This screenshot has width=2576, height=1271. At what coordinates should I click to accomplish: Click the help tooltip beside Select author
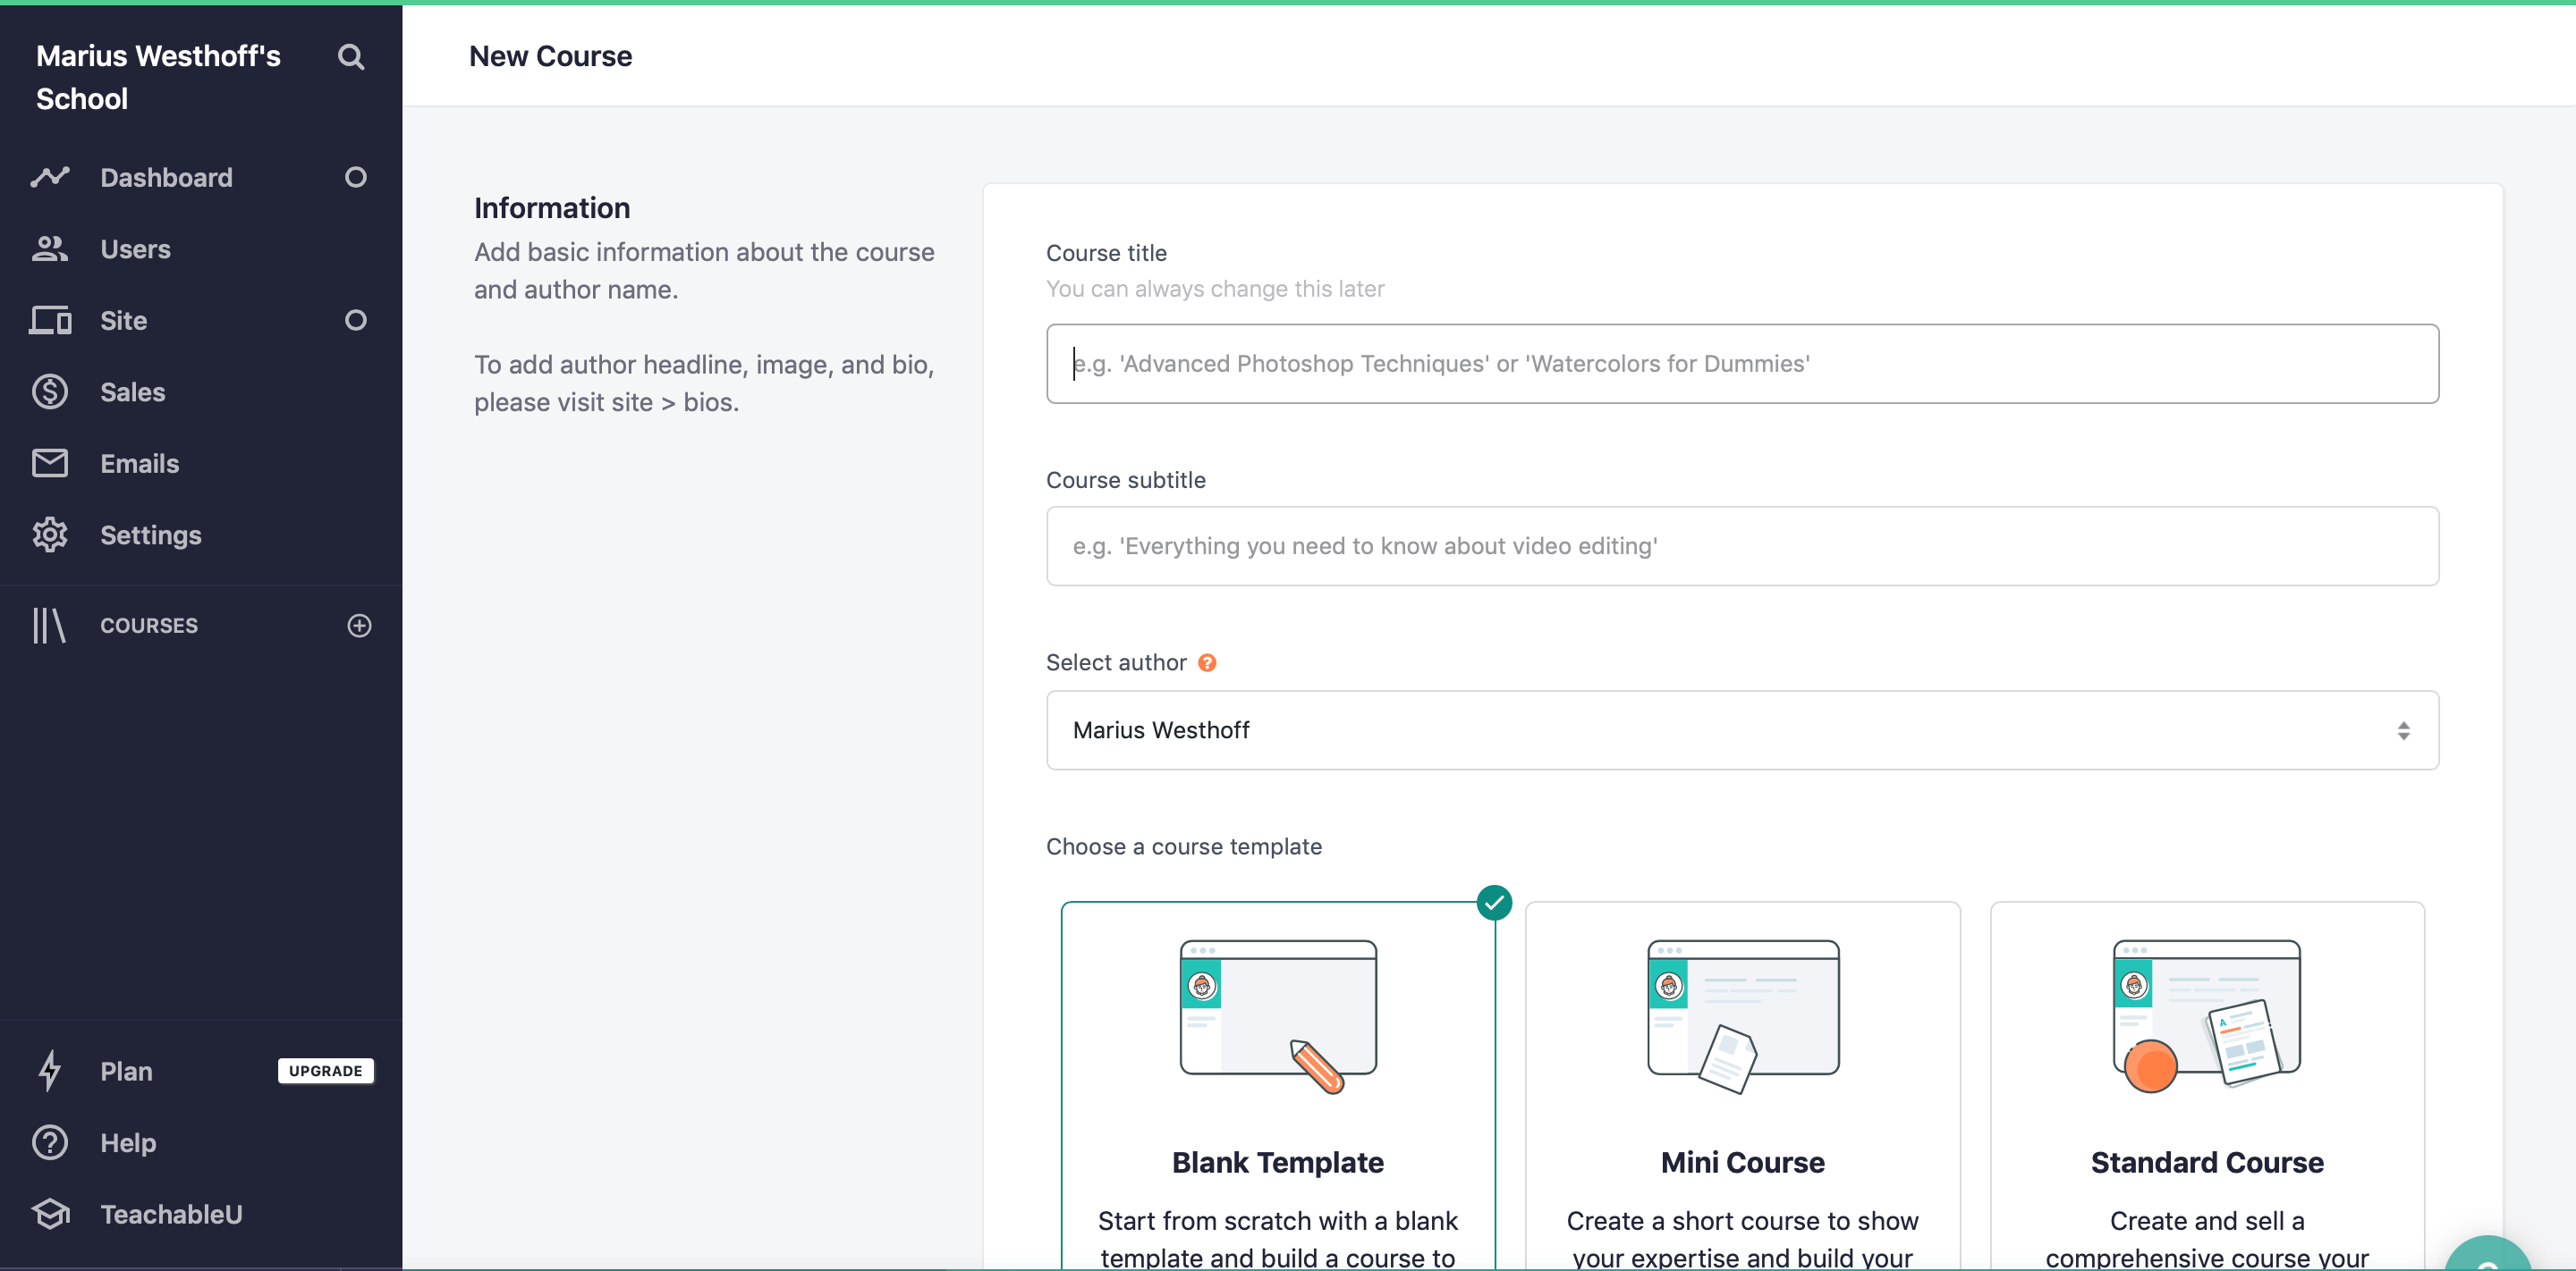(1206, 661)
